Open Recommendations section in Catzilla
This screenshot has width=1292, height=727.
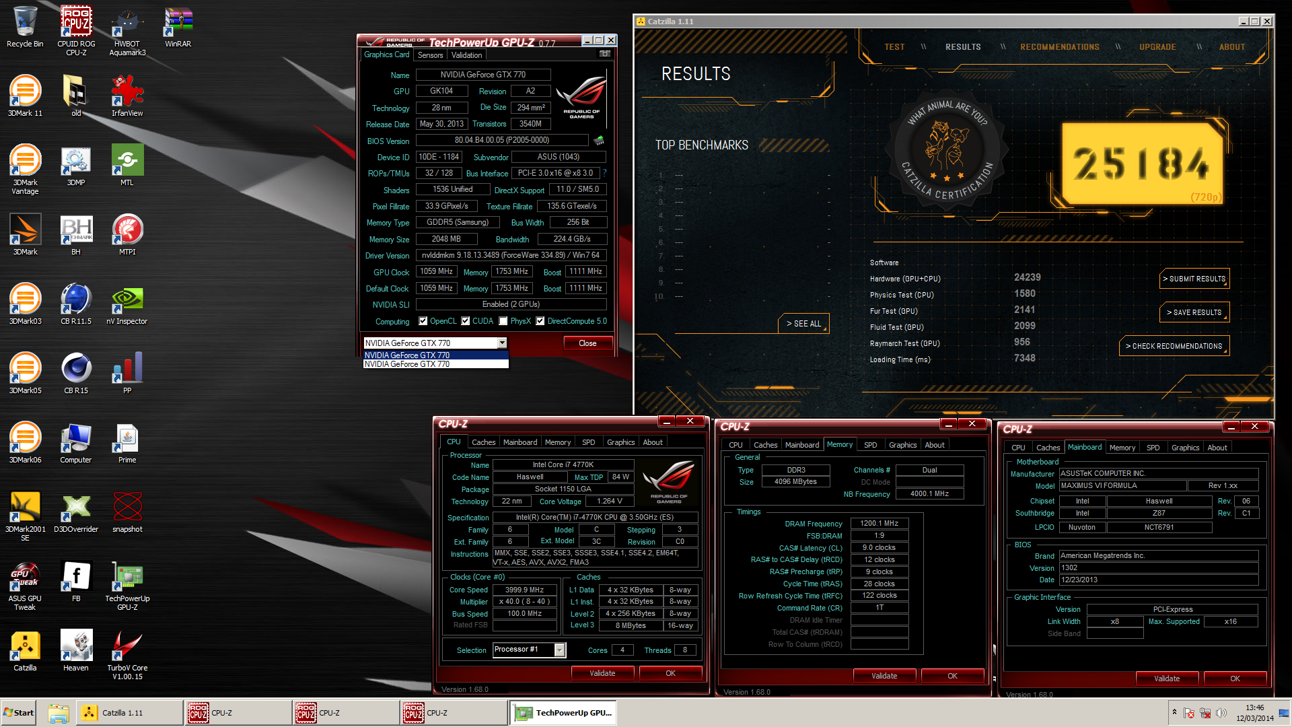pos(1060,47)
